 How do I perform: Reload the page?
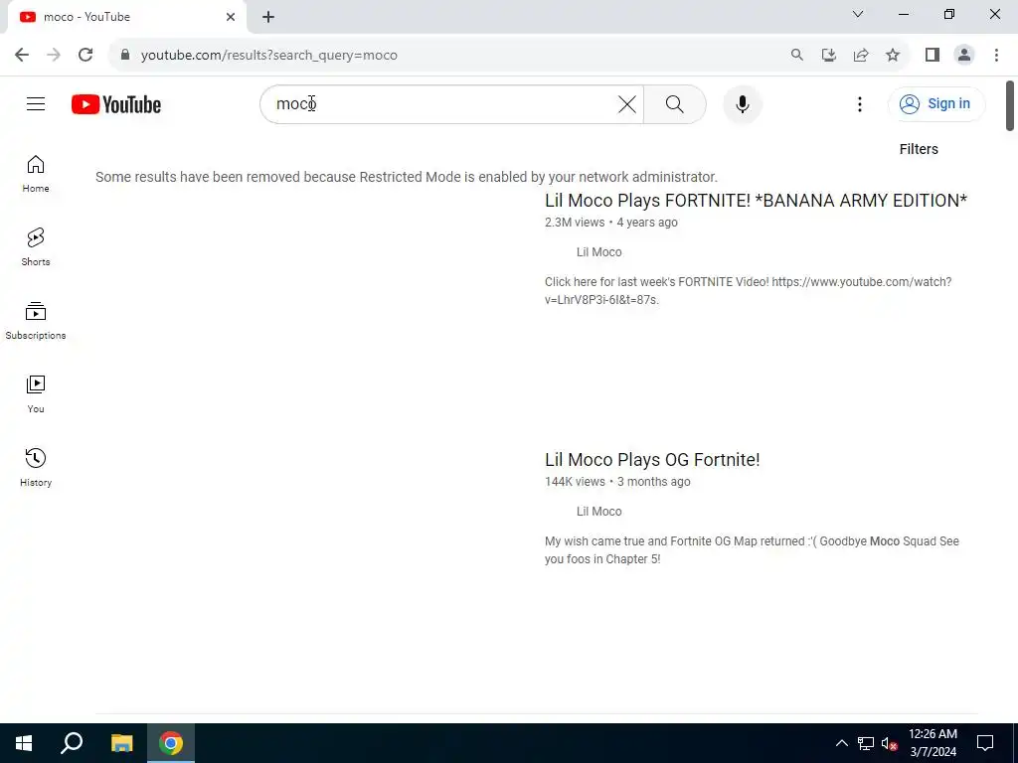click(85, 55)
